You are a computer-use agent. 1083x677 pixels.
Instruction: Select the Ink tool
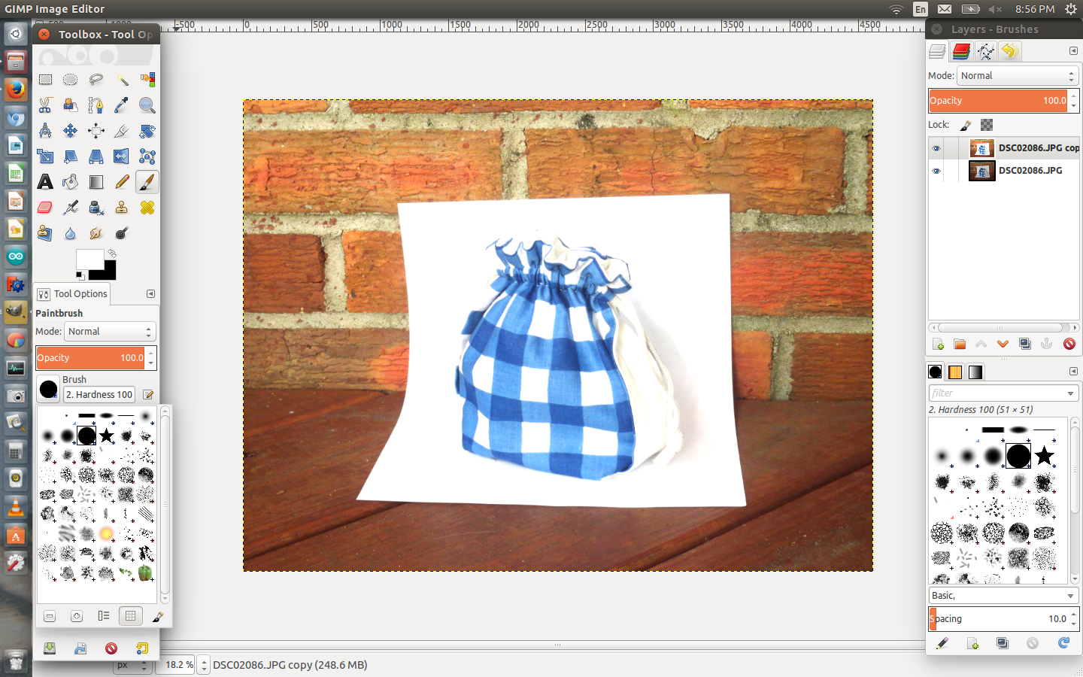(96, 208)
